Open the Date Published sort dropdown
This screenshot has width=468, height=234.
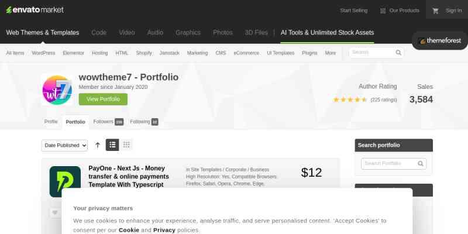[64, 145]
